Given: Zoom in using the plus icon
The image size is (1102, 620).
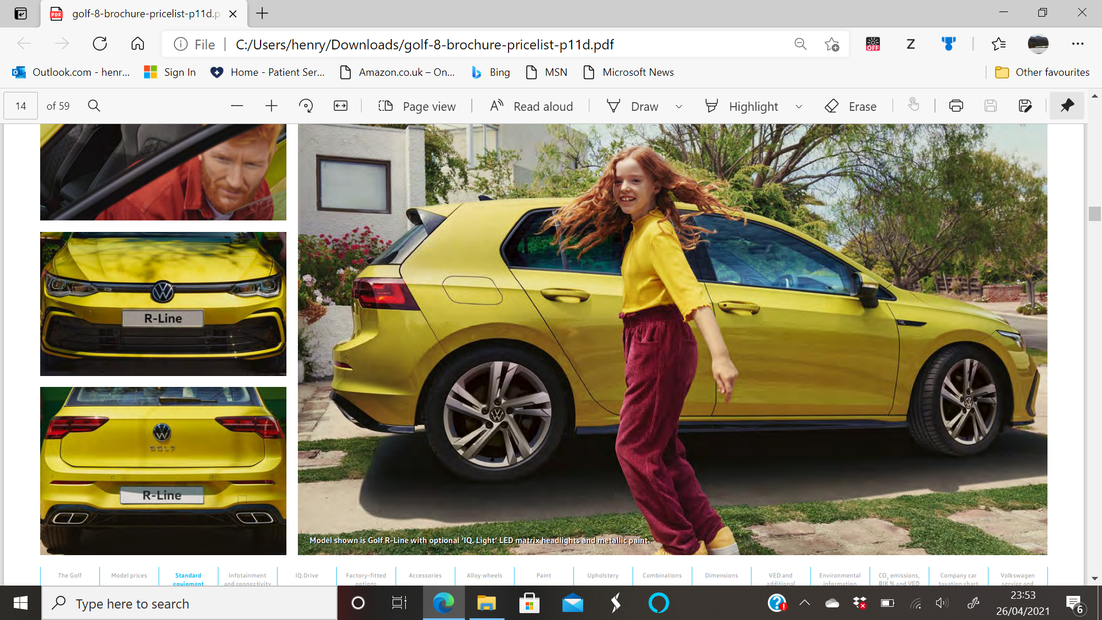Looking at the screenshot, I should [x=271, y=106].
